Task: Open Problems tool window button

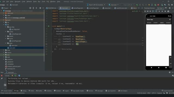Action: (48, 91)
